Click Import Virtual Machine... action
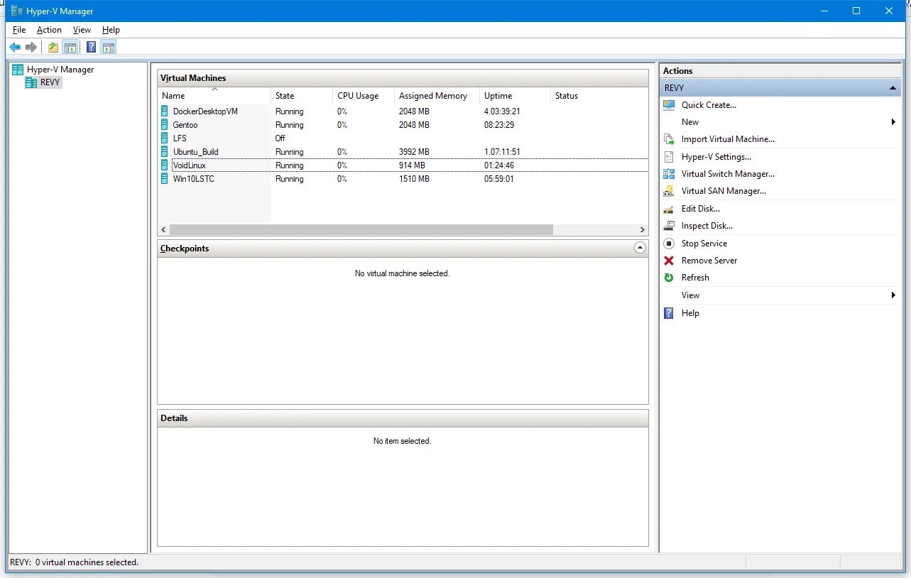This screenshot has height=578, width=911. pyautogui.click(x=728, y=139)
